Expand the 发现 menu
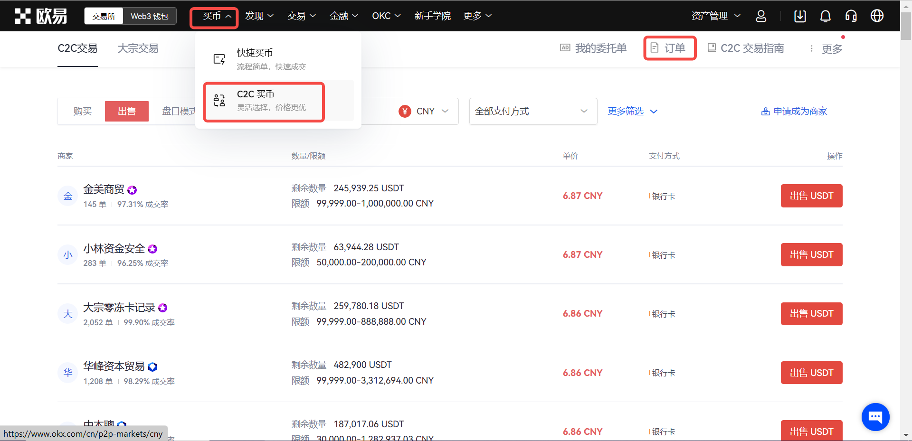912x441 pixels. click(259, 16)
